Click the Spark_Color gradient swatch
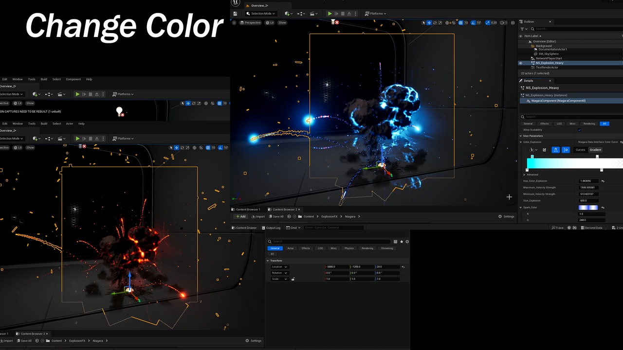This screenshot has height=350, width=623. tap(588, 208)
